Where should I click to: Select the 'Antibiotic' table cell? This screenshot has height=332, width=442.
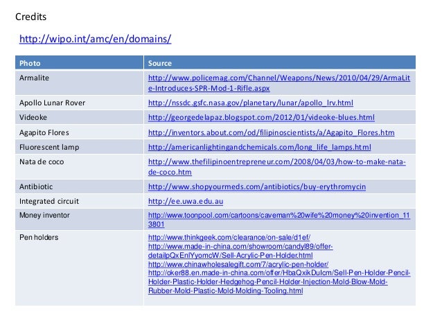(79, 186)
